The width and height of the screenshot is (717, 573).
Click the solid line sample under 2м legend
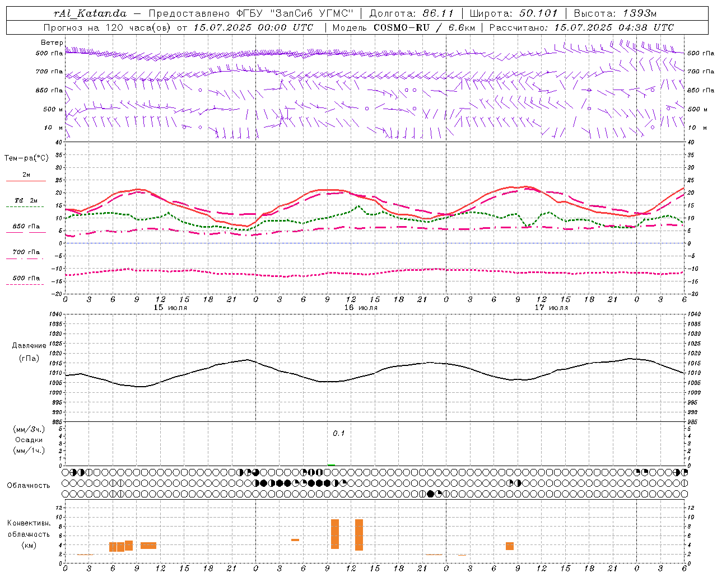[26, 181]
